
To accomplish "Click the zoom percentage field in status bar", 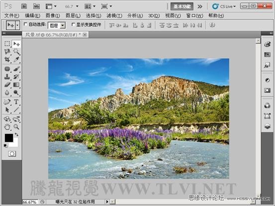I will pyautogui.click(x=30, y=202).
